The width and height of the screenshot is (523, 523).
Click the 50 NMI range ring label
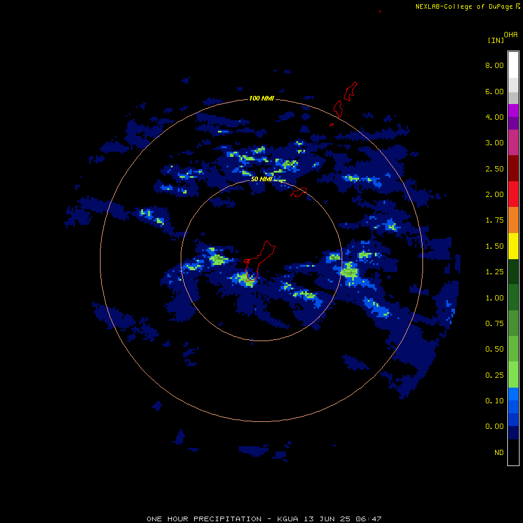pyautogui.click(x=261, y=179)
